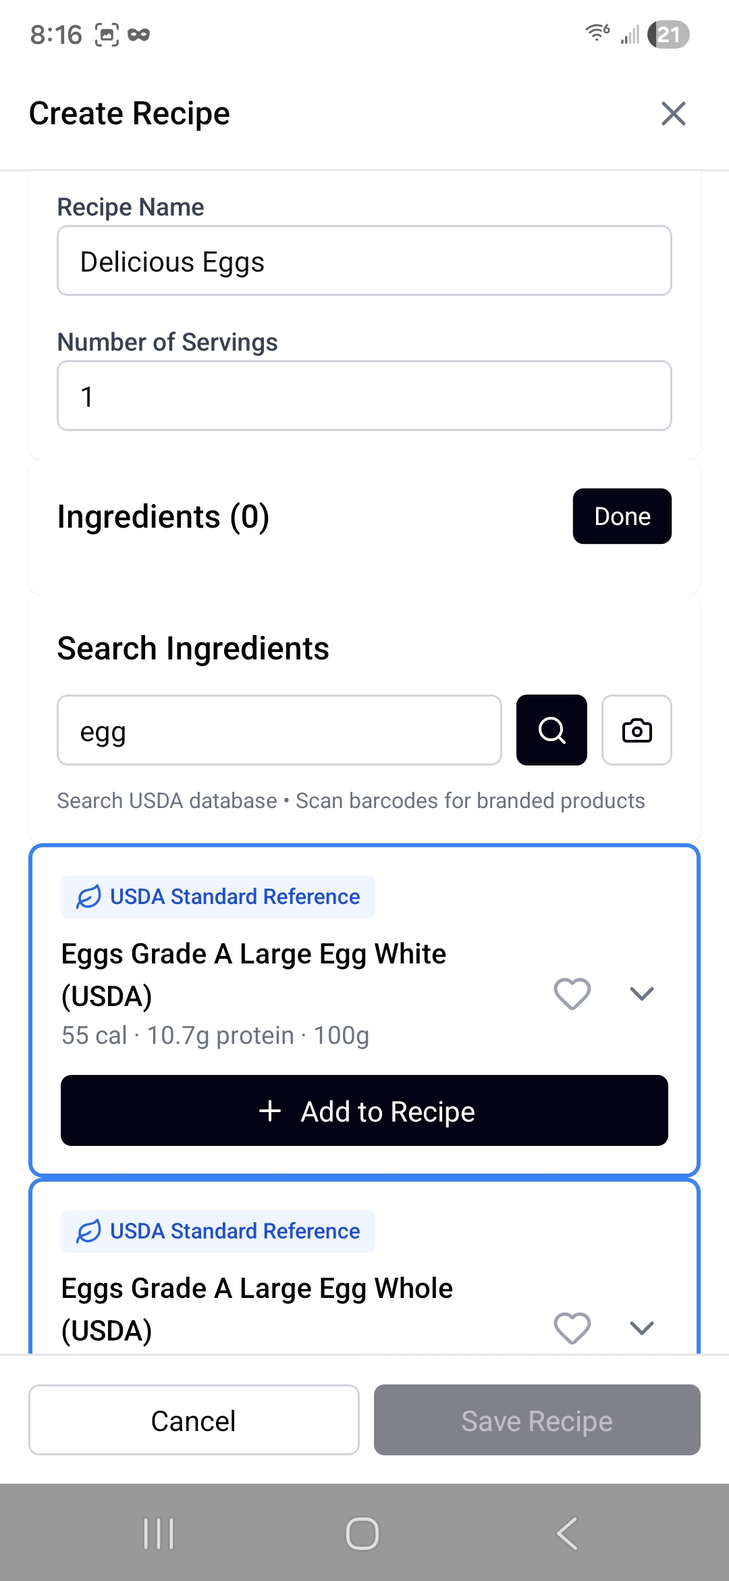Open barcode scanner camera icon

click(x=637, y=730)
